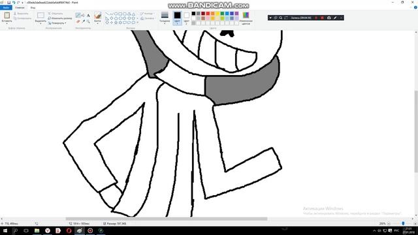Select Color 2 background box
Screen dimensions: 418x235
pos(186,18)
